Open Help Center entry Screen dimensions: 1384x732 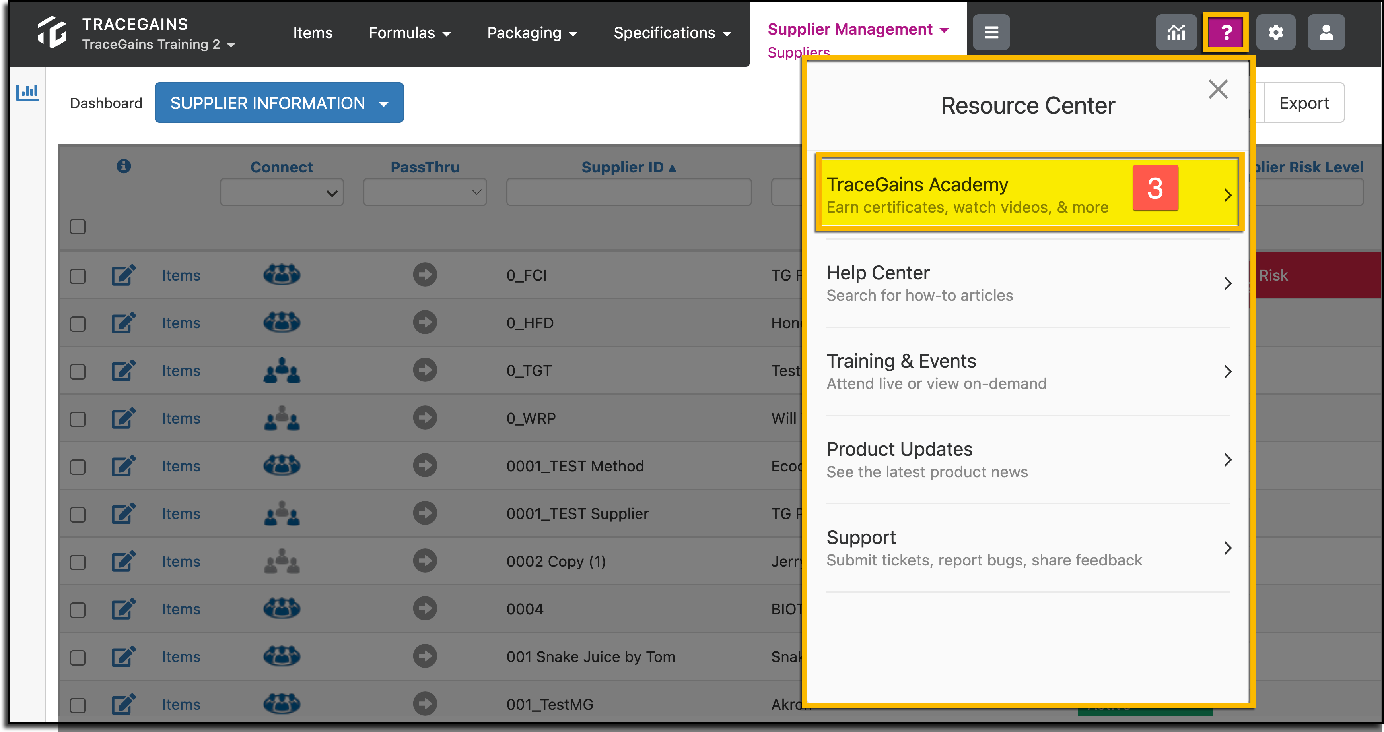tap(1028, 283)
